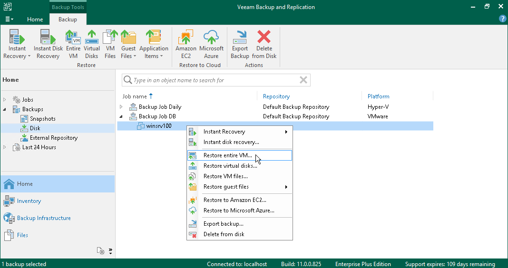Choose Restore entire VM from context menu
The width and height of the screenshot is (508, 268).
227,155
